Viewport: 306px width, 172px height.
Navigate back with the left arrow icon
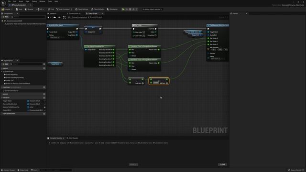pyautogui.click(x=55, y=17)
